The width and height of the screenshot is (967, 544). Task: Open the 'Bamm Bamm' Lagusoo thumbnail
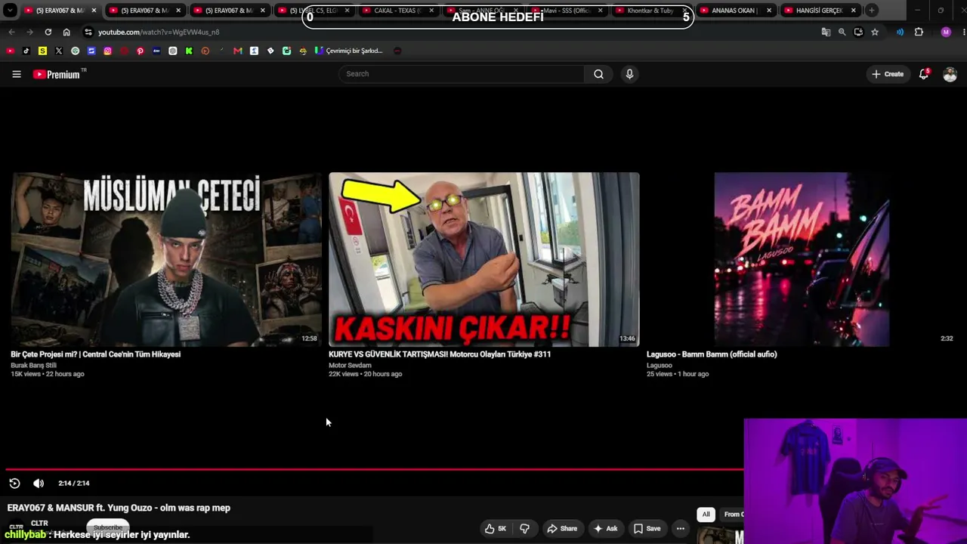click(x=802, y=259)
